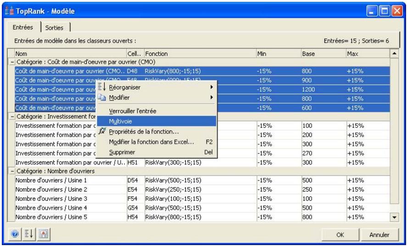Click the Cell.. column header
Image resolution: width=407 pixels, height=246 pixels.
[x=135, y=54]
